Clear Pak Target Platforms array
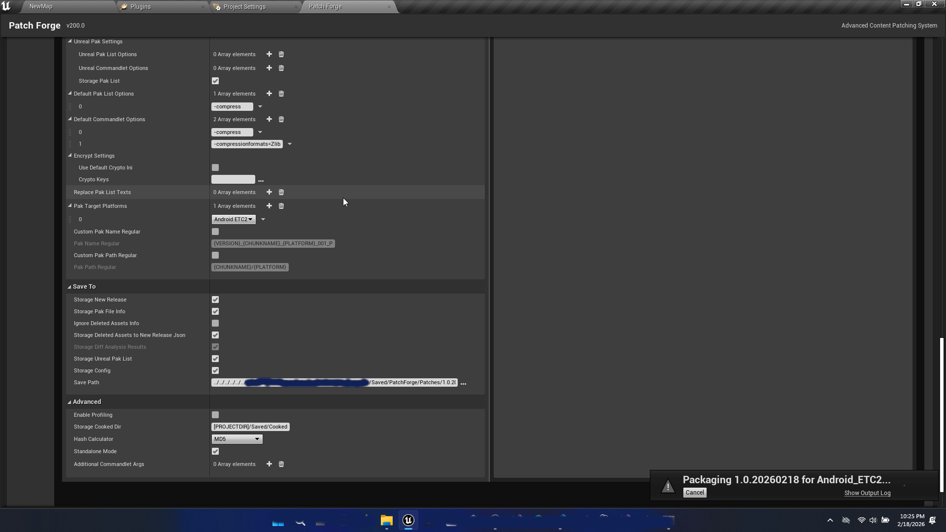The height and width of the screenshot is (532, 946). coord(281,206)
